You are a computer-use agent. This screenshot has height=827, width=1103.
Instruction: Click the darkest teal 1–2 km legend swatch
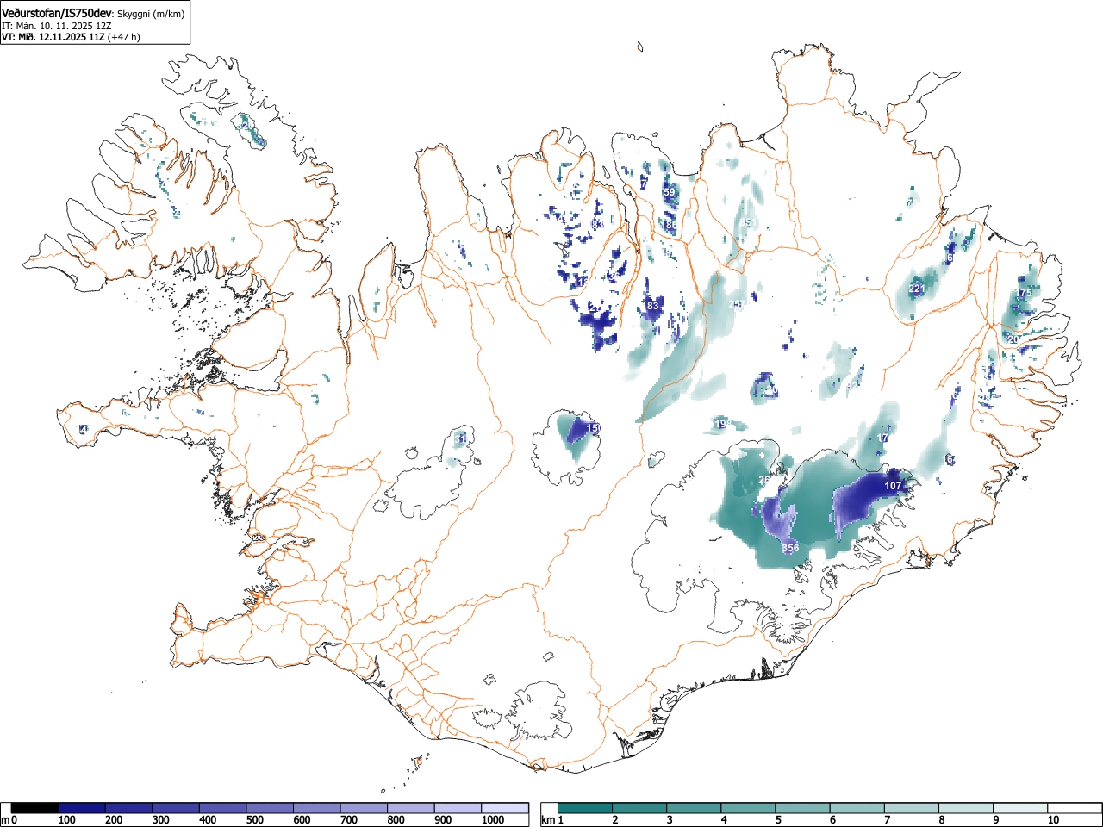pos(586,808)
